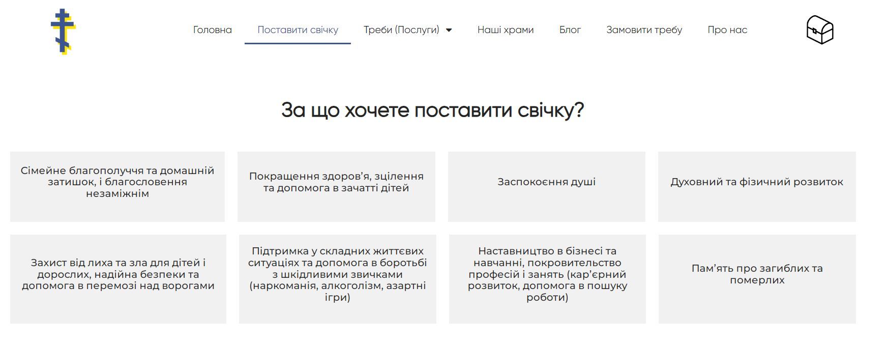Go to the Головна menu item
Image resolution: width=888 pixels, height=344 pixels.
click(212, 30)
